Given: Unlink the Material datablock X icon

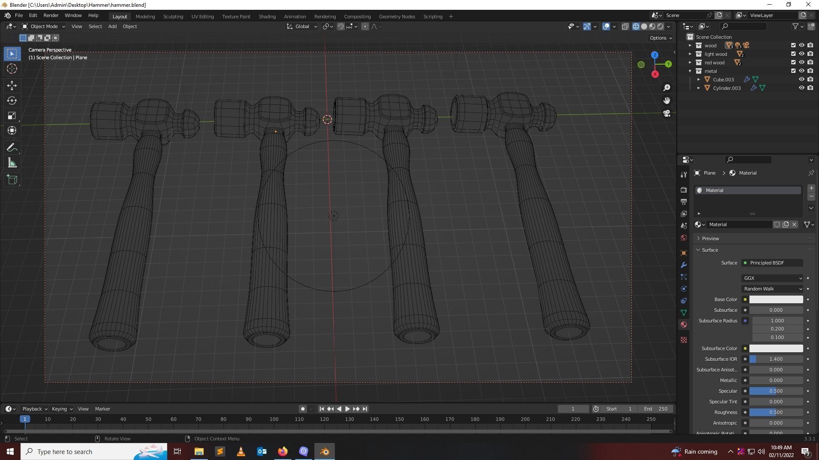Looking at the screenshot, I should (794, 224).
